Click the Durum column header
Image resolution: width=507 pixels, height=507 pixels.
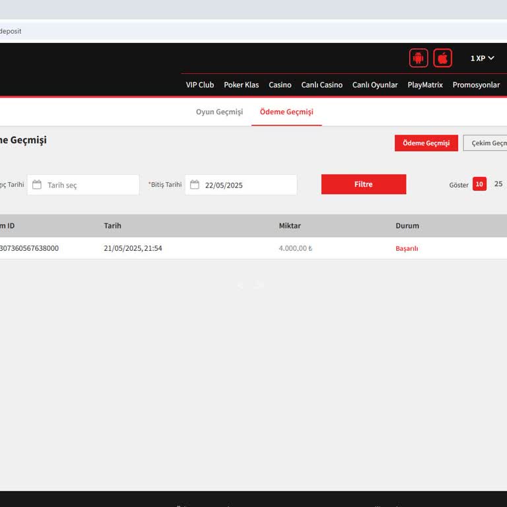coord(407,226)
